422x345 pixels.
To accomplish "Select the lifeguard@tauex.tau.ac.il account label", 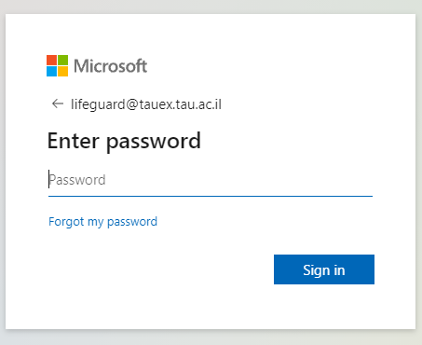I will point(146,104).
